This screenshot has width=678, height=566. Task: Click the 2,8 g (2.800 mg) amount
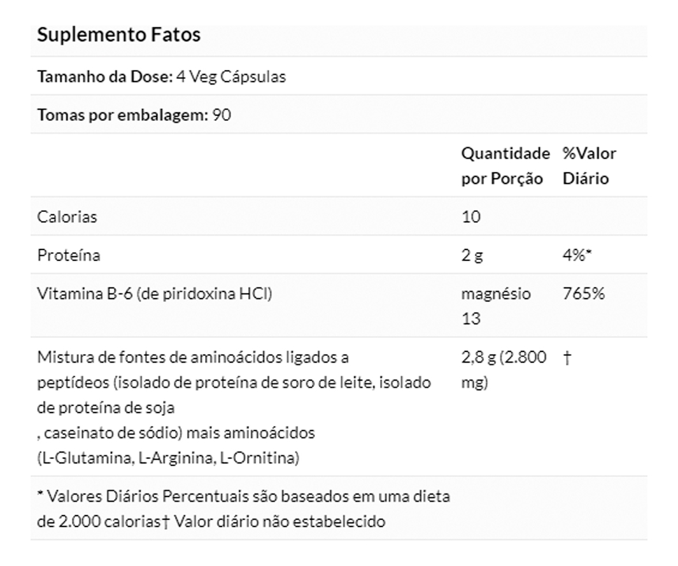point(504,370)
